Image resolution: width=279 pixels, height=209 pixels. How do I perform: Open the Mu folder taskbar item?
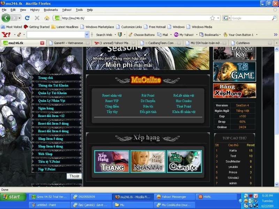[x=133, y=205]
